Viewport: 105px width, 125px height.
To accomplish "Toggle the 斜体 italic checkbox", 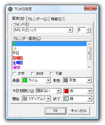I will (33, 74).
